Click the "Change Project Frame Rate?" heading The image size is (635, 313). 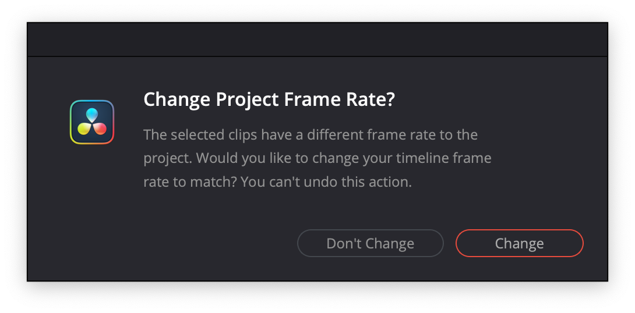pyautogui.click(x=269, y=99)
